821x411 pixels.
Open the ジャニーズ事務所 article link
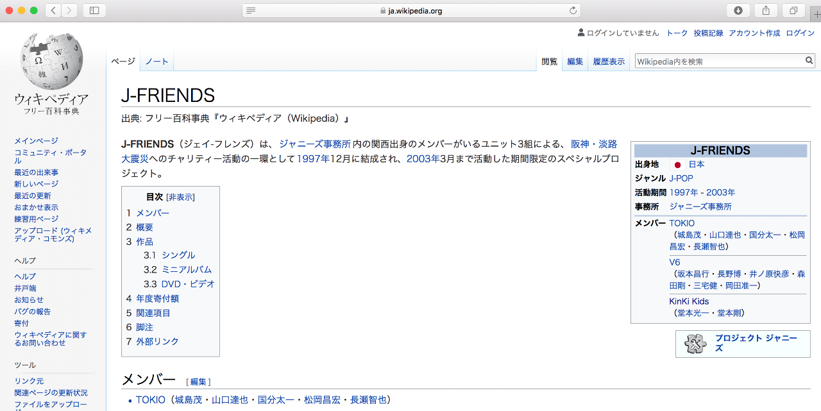[x=314, y=144]
